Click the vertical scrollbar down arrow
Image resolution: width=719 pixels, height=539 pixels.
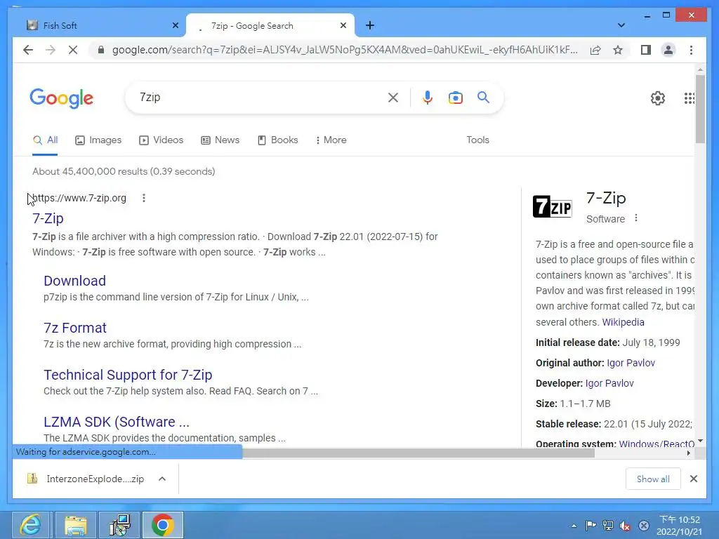point(700,441)
